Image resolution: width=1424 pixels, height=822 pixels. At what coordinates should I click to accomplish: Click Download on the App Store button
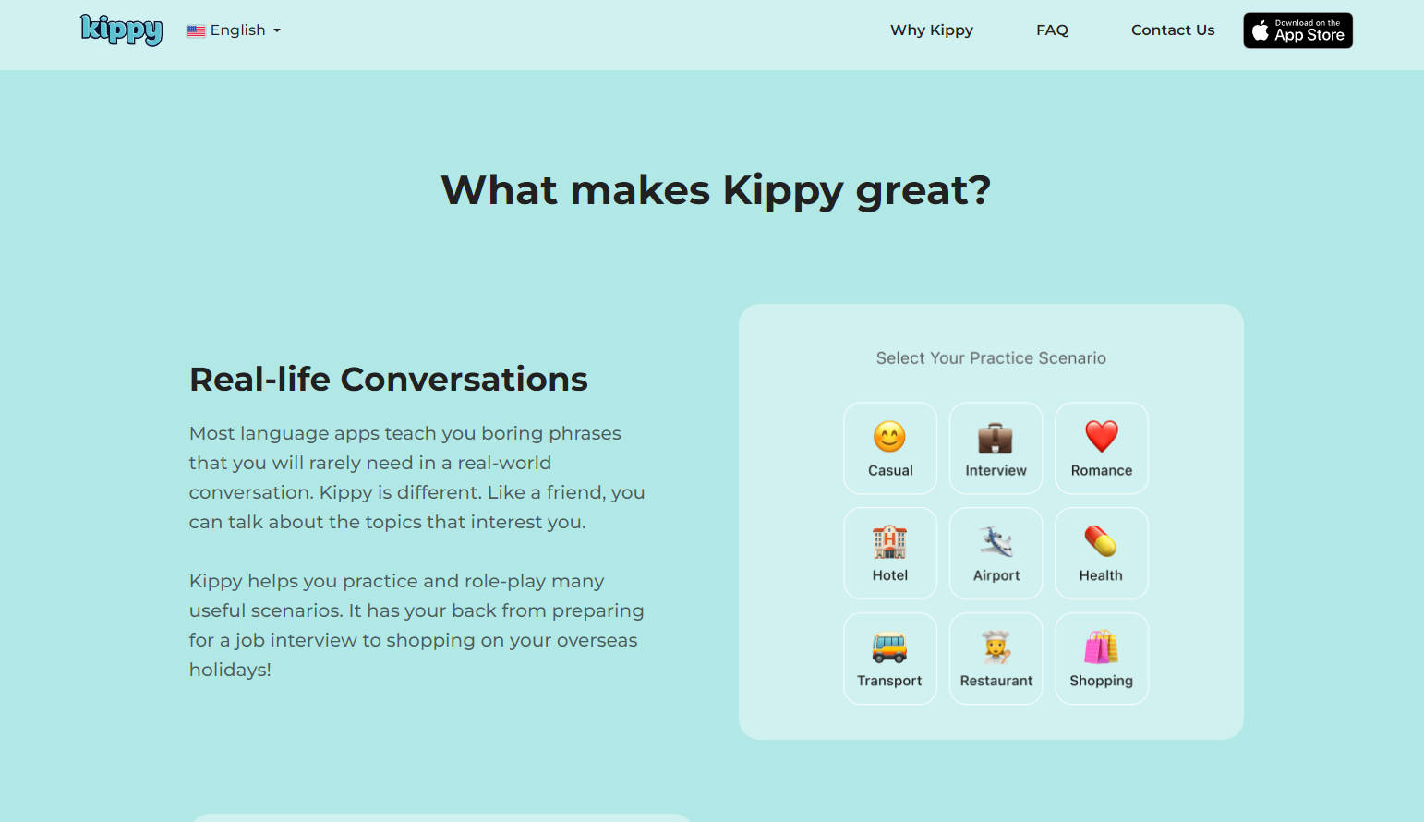(1297, 30)
